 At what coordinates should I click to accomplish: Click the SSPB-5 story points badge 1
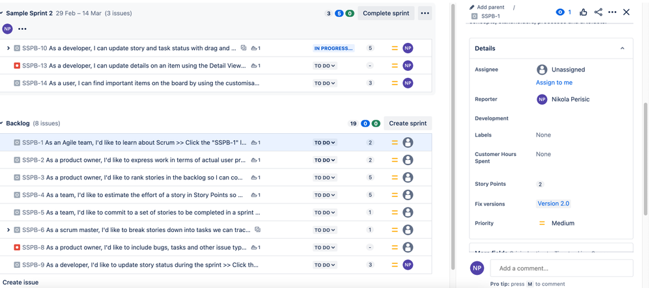tap(370, 213)
